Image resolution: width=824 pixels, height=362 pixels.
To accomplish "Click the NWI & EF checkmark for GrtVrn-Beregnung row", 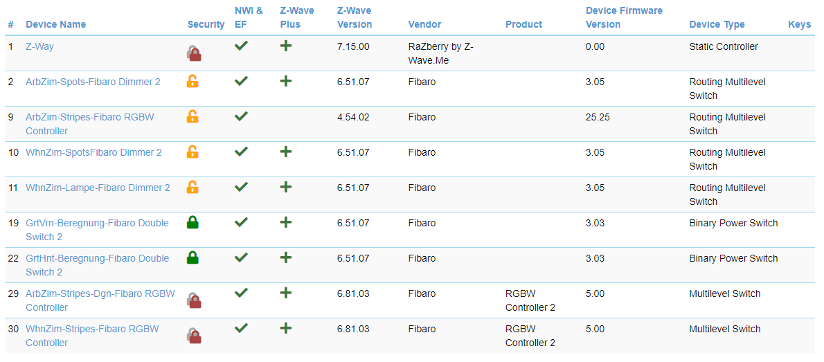I will pos(241,222).
